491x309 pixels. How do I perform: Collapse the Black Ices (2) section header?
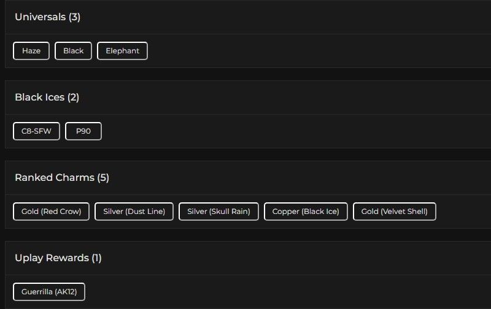(47, 97)
